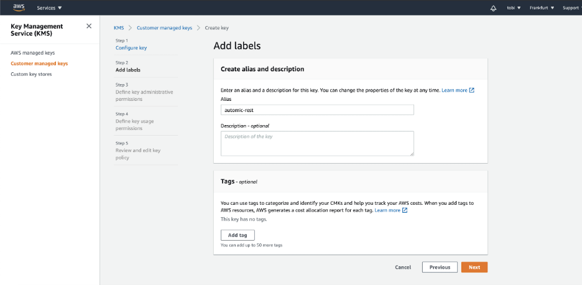Click Customer managed keys breadcrumb link
This screenshot has height=285, width=582.
[164, 28]
